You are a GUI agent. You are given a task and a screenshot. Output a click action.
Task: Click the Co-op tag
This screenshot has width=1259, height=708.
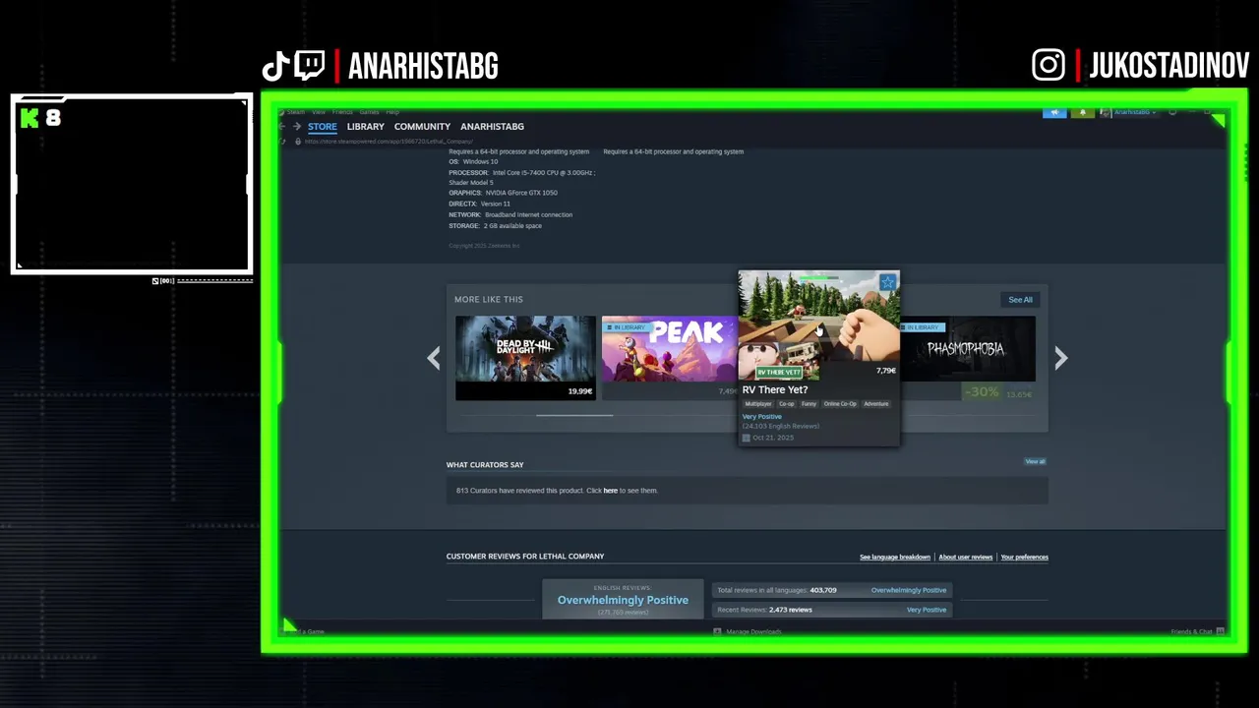(787, 404)
